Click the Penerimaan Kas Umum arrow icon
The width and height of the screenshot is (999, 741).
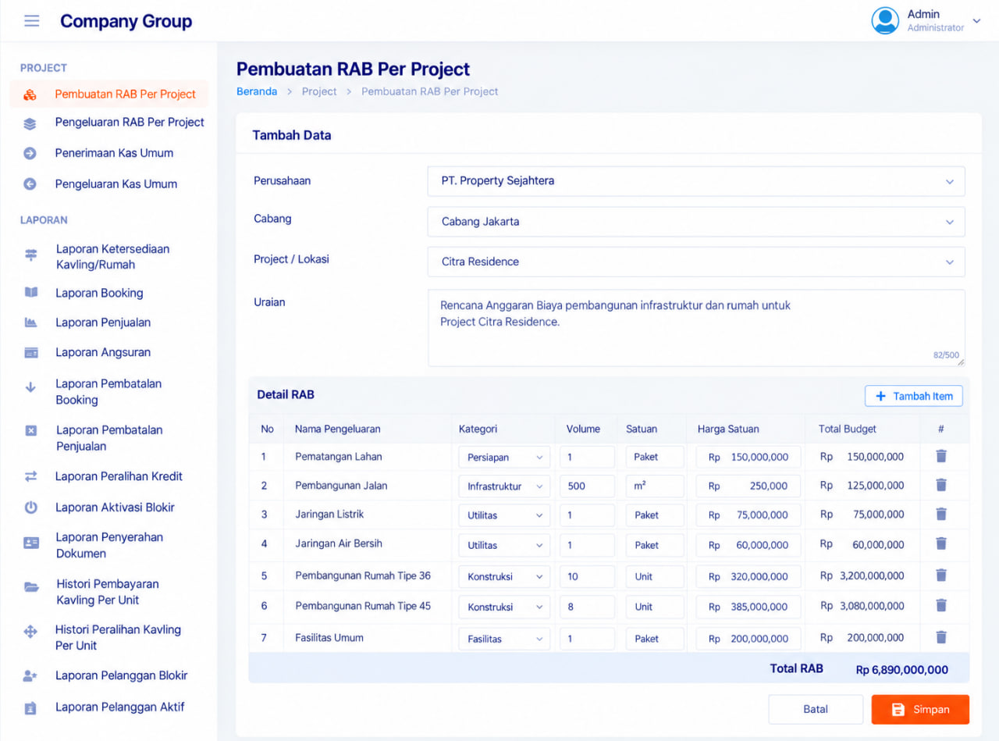coord(30,153)
